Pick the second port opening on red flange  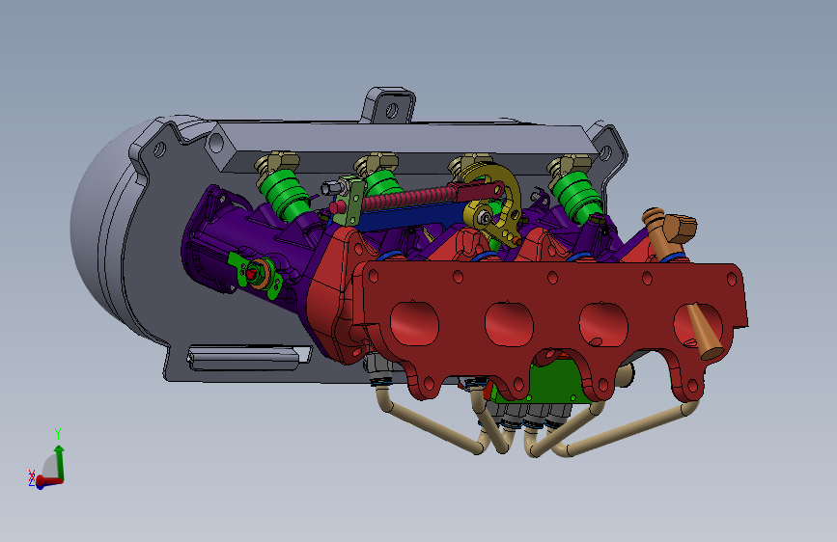pyautogui.click(x=509, y=324)
